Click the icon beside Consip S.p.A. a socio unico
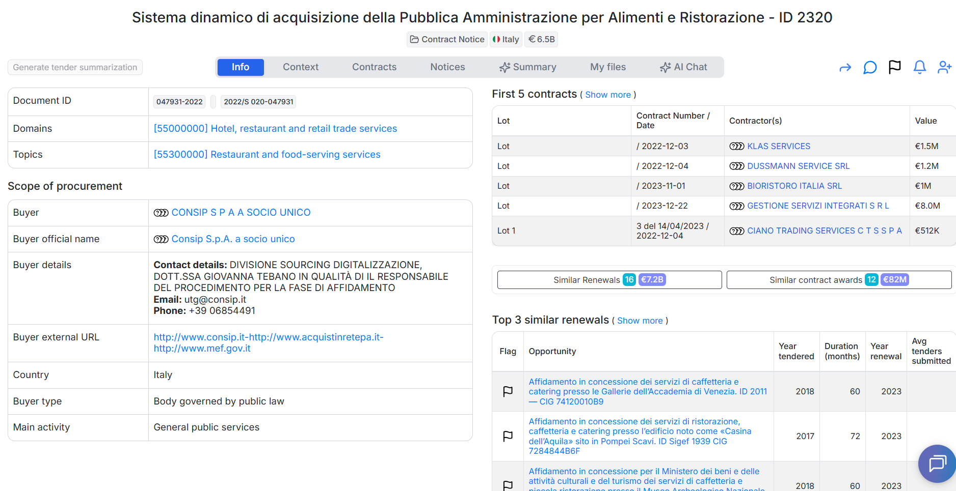This screenshot has height=491, width=956. [161, 239]
